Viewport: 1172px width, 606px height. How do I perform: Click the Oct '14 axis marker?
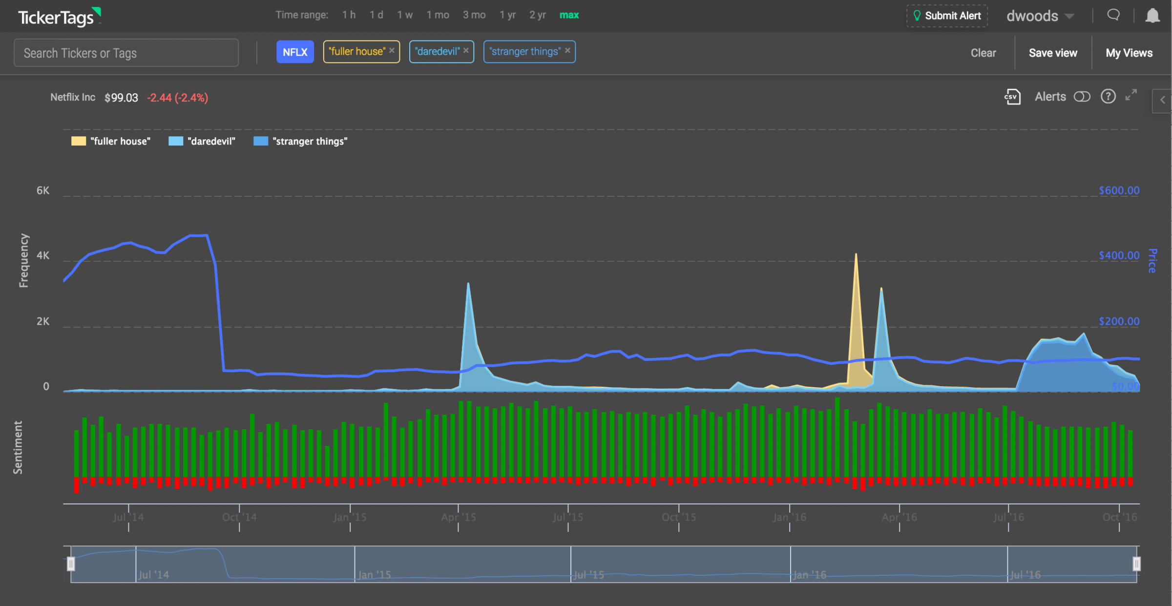[x=239, y=517]
